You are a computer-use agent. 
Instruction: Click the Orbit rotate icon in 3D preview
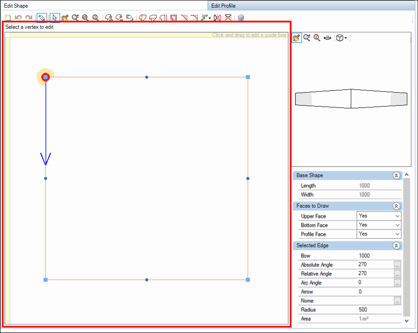[x=327, y=38]
